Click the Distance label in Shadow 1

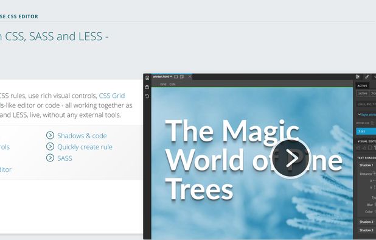point(366,174)
